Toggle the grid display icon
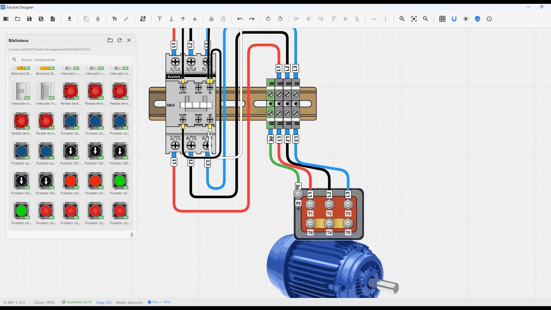The height and width of the screenshot is (310, 551). click(x=442, y=19)
